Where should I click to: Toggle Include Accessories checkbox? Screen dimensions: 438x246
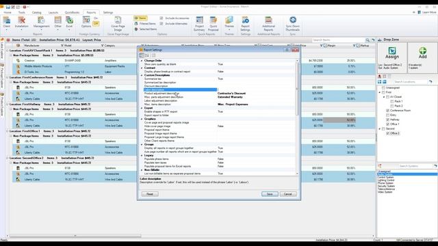tap(162, 18)
